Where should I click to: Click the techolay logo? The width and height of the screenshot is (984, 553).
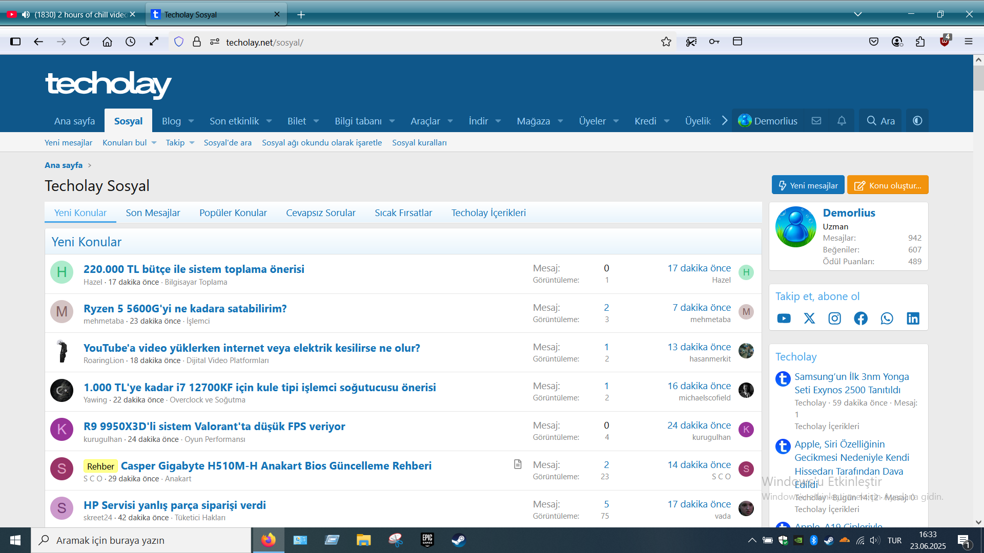[108, 84]
